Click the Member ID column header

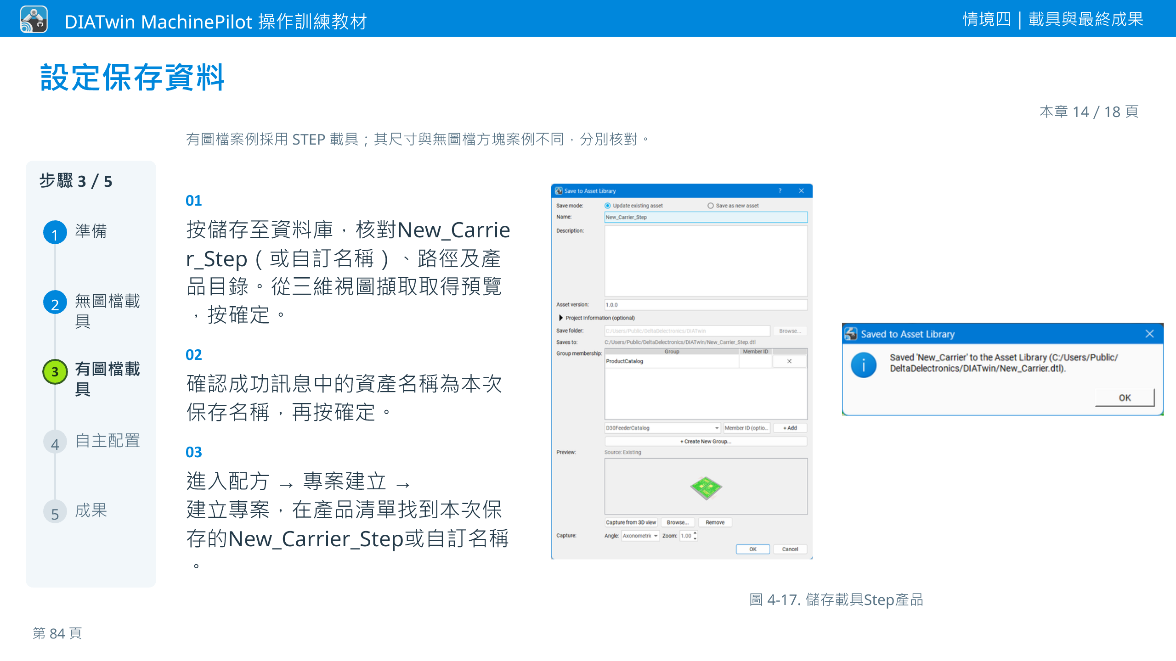(x=755, y=352)
